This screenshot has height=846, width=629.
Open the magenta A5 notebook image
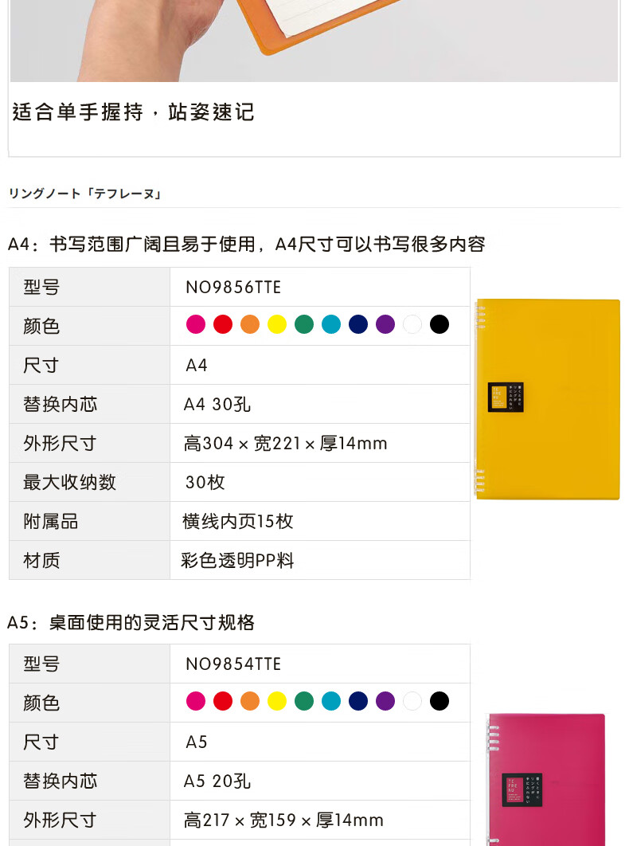pyautogui.click(x=545, y=779)
